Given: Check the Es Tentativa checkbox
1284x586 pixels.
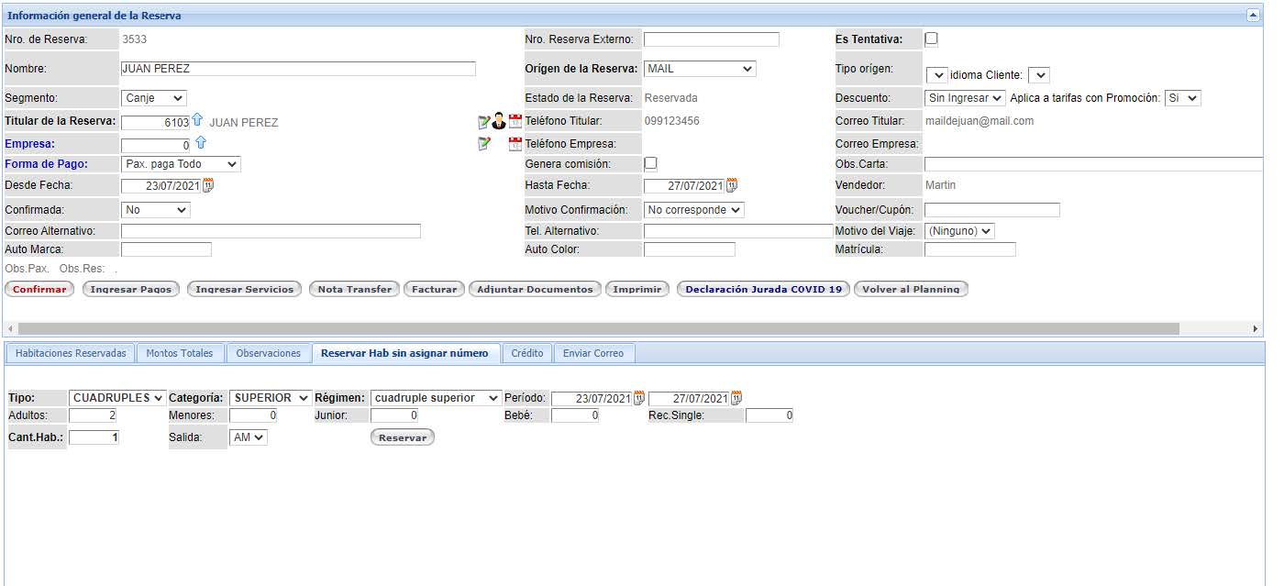Looking at the screenshot, I should 931,39.
